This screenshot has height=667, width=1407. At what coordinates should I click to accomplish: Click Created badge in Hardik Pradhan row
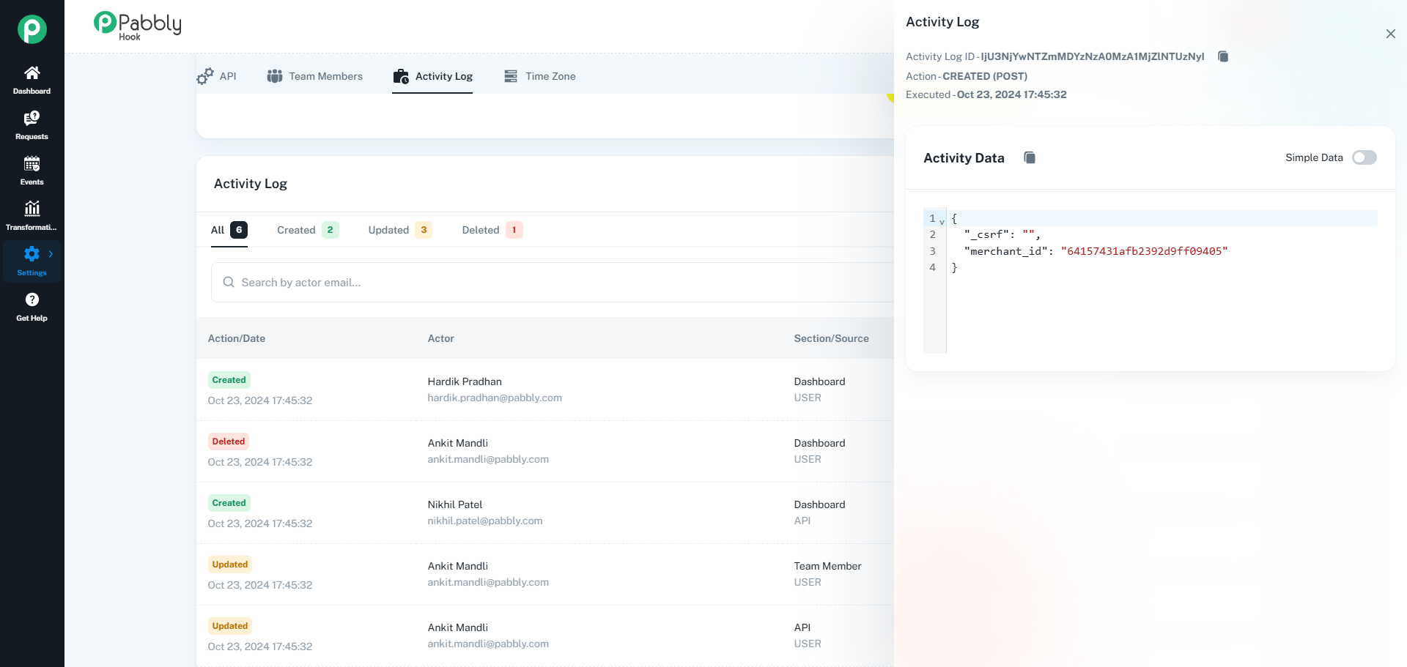229,380
